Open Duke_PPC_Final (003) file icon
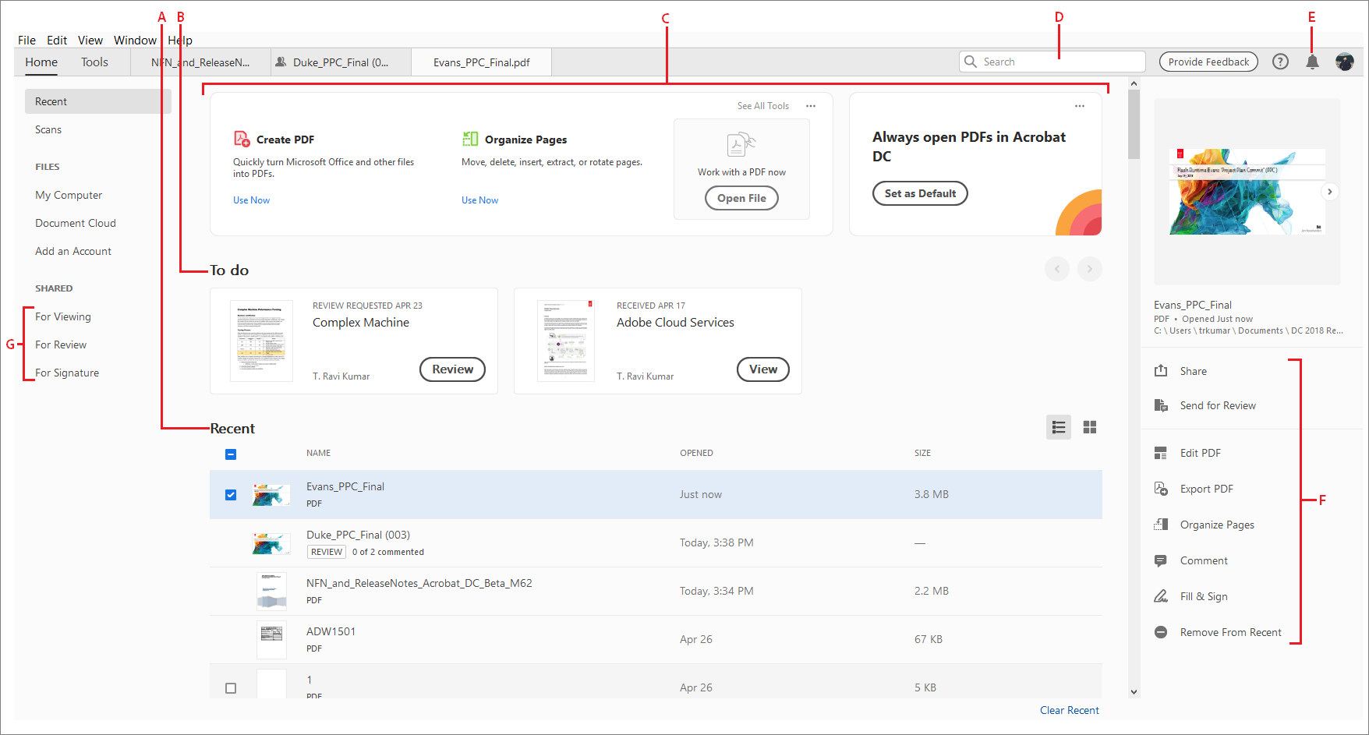The image size is (1369, 735). [271, 543]
